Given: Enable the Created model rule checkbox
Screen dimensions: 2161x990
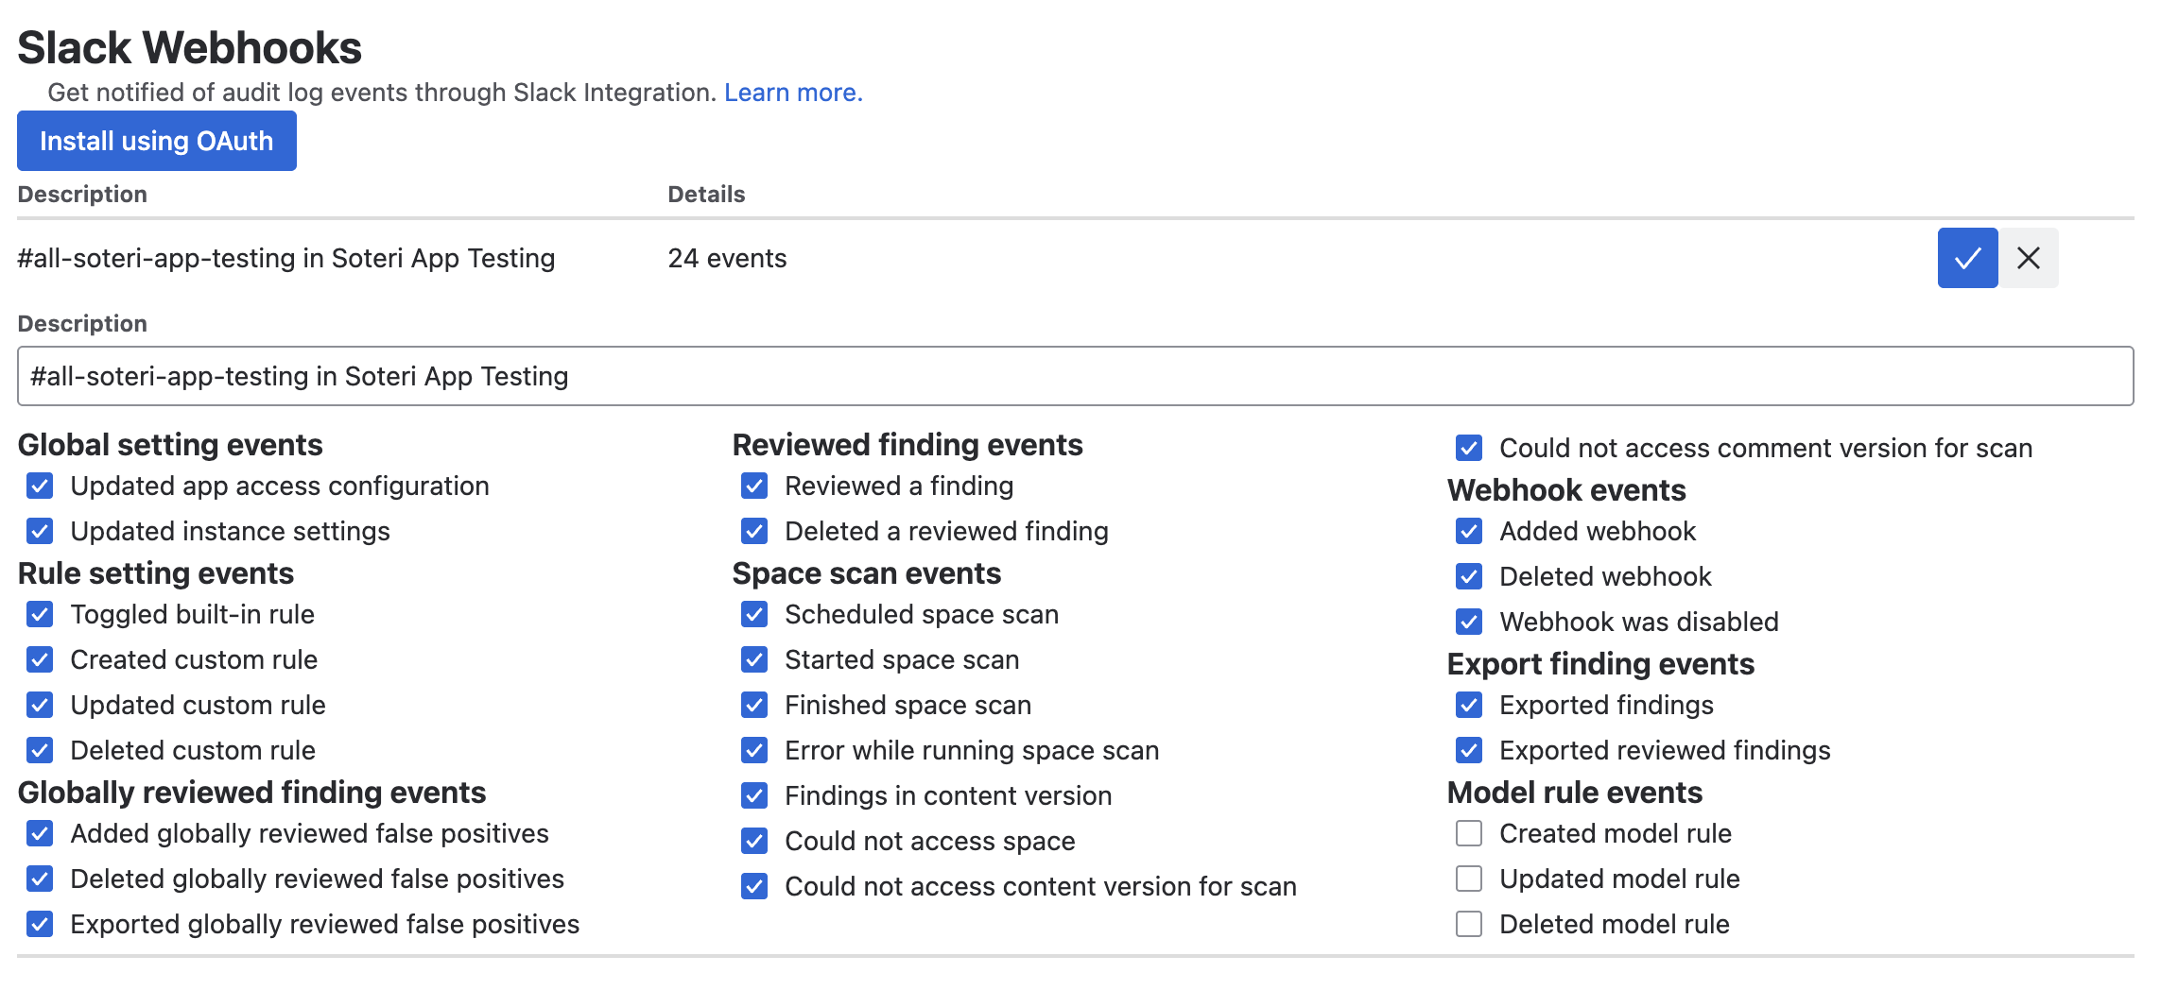Looking at the screenshot, I should [x=1468, y=833].
